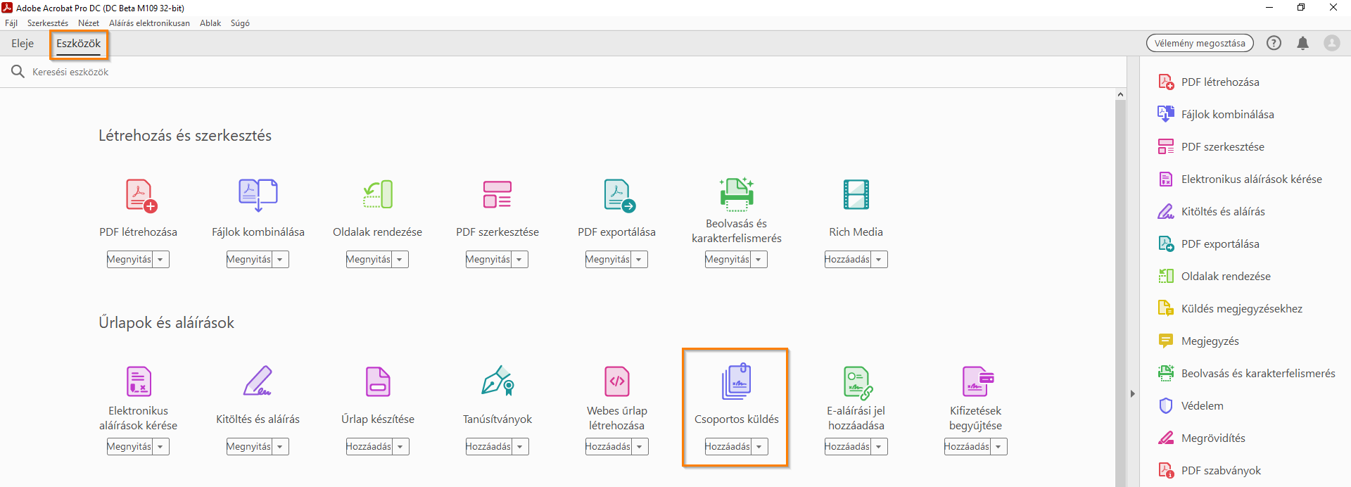Open the Elektronikus aláírások kérése icon in the grid
Image resolution: width=1351 pixels, height=487 pixels.
(139, 381)
